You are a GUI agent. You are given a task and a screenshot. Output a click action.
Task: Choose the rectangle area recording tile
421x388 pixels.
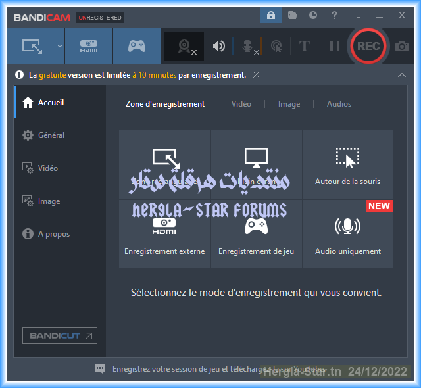pyautogui.click(x=164, y=164)
